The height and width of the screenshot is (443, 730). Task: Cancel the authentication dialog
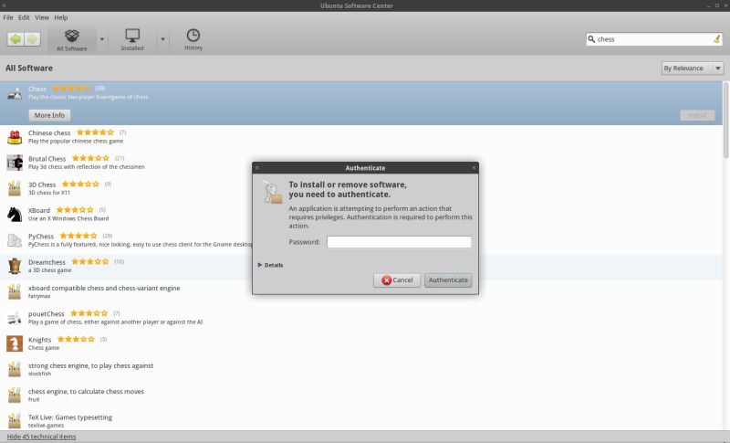(397, 280)
